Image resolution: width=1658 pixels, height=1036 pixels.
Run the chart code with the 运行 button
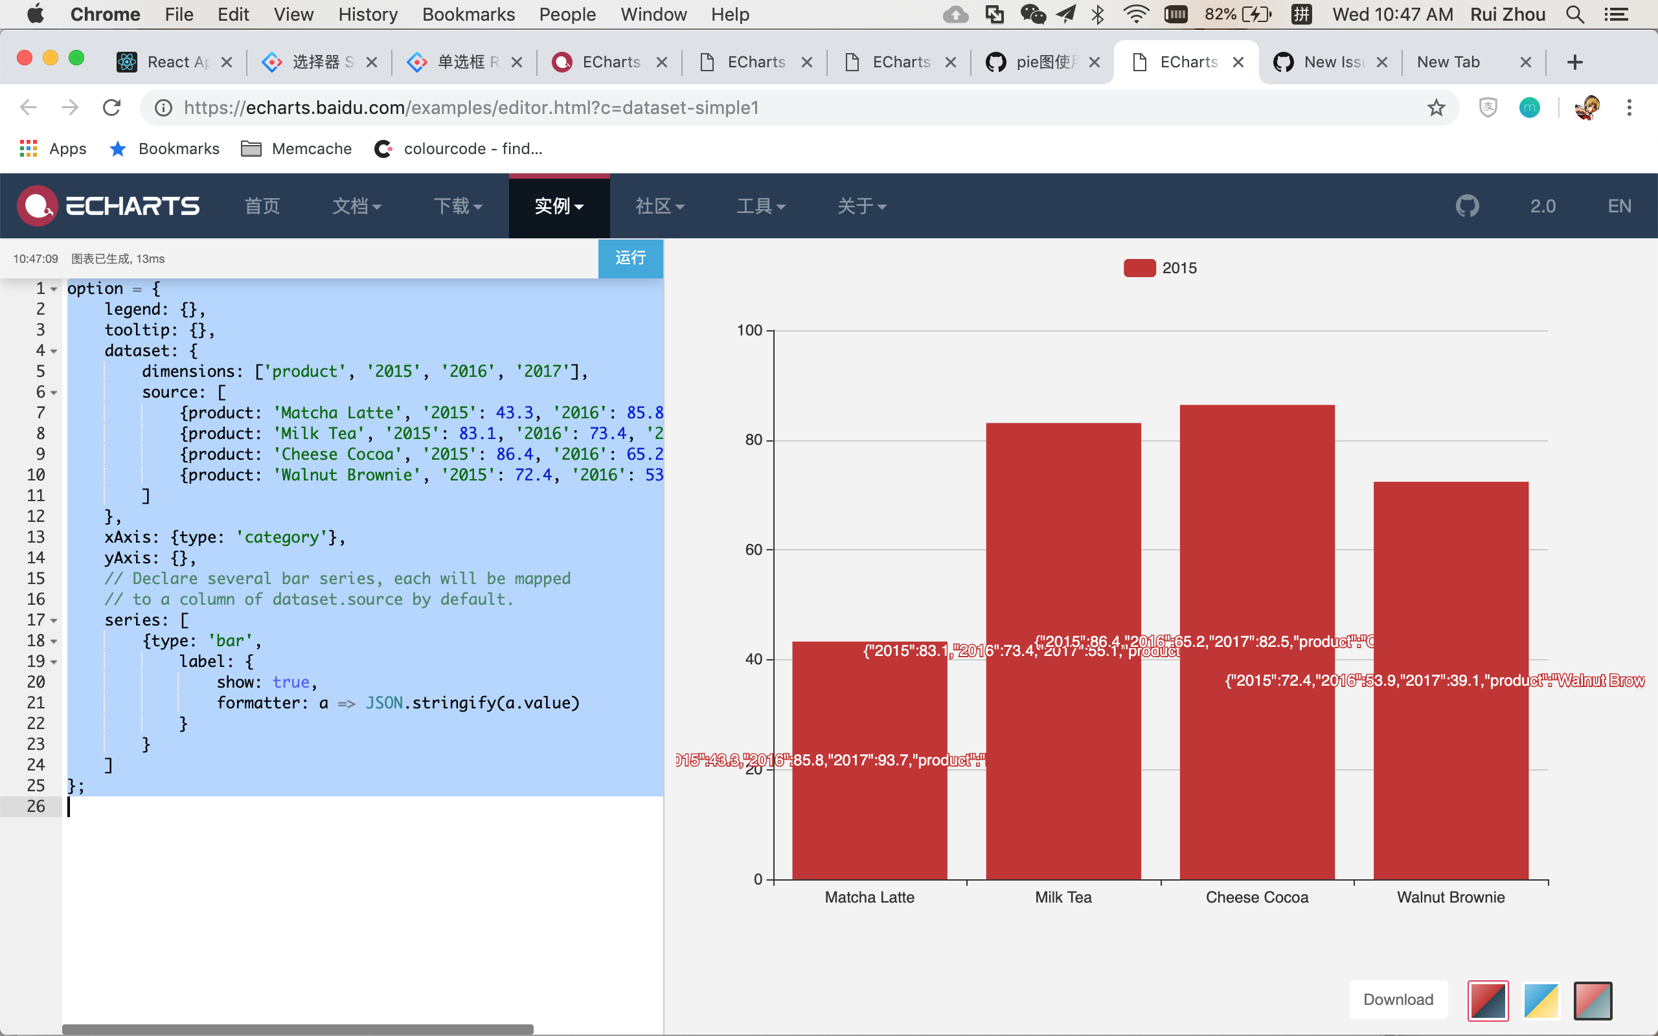(x=630, y=258)
